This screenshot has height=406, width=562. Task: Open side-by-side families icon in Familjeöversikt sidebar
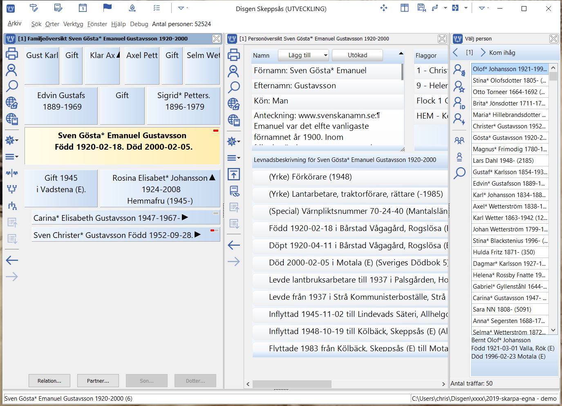(x=12, y=173)
